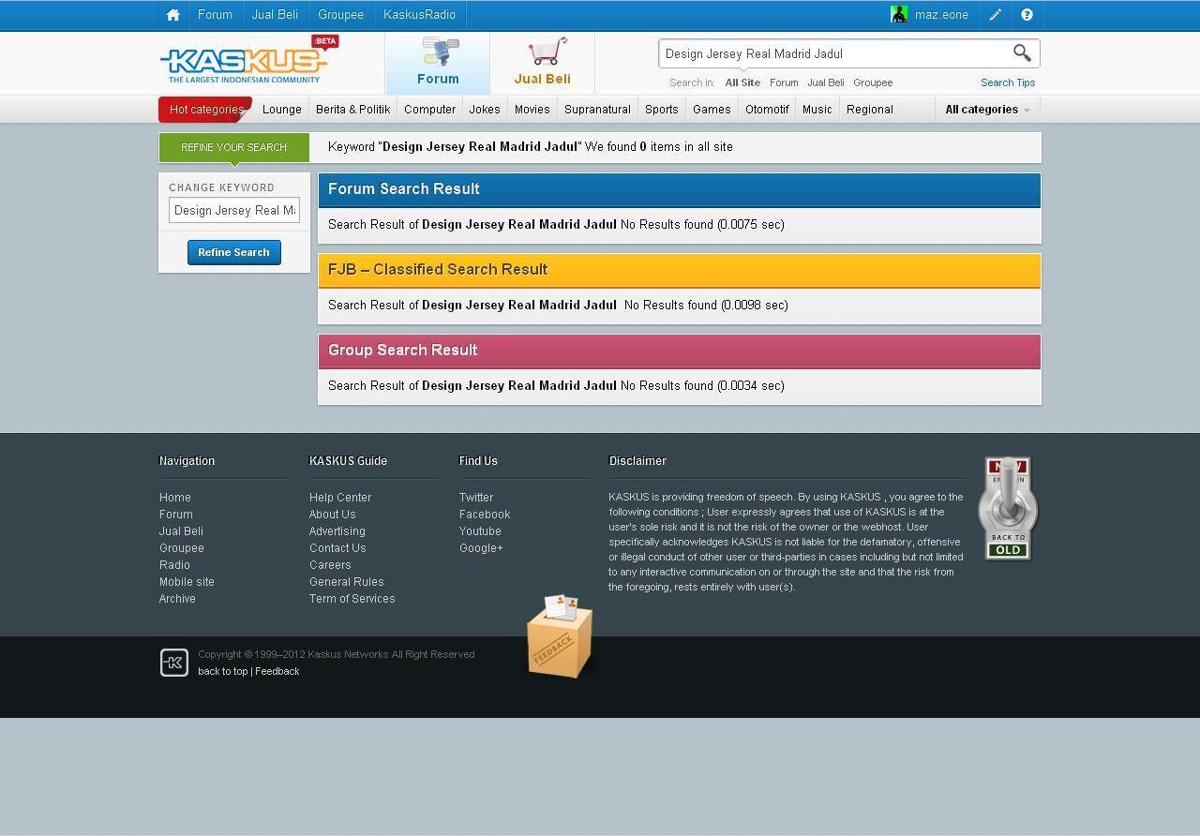Click the small Kaskus footer logo
Screen dimensions: 1200x836
click(x=174, y=663)
